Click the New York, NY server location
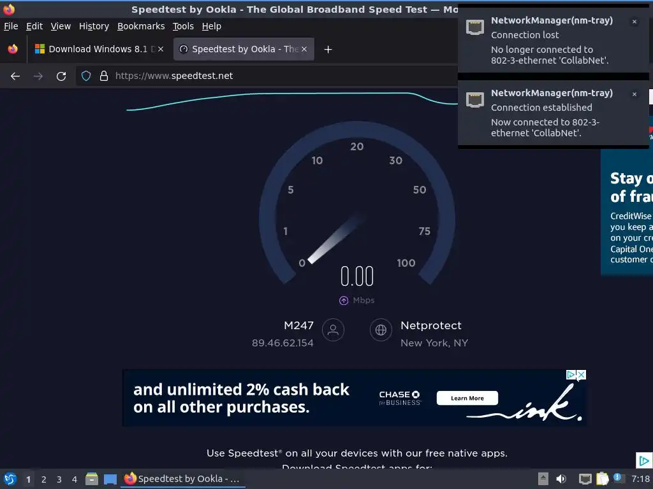 pyautogui.click(x=434, y=343)
